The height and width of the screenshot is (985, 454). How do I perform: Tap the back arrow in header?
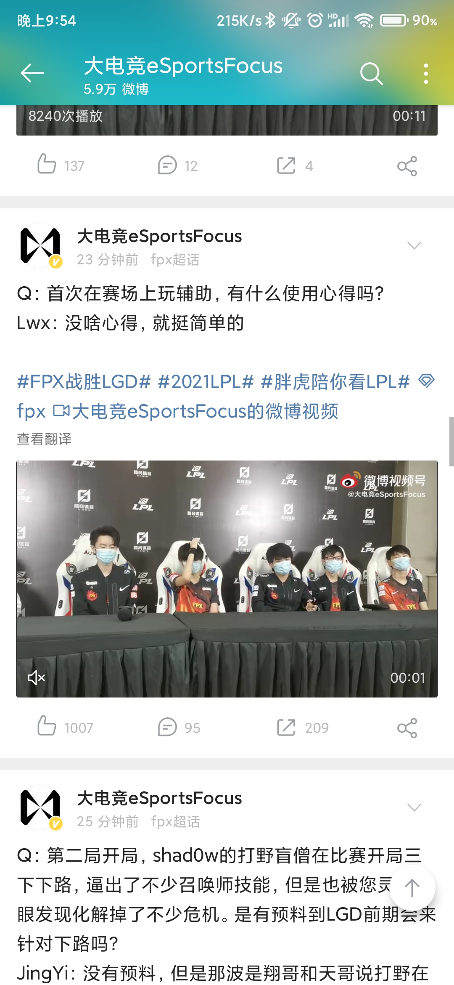(x=32, y=73)
